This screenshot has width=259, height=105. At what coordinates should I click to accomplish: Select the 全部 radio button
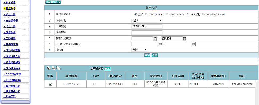[136, 14]
